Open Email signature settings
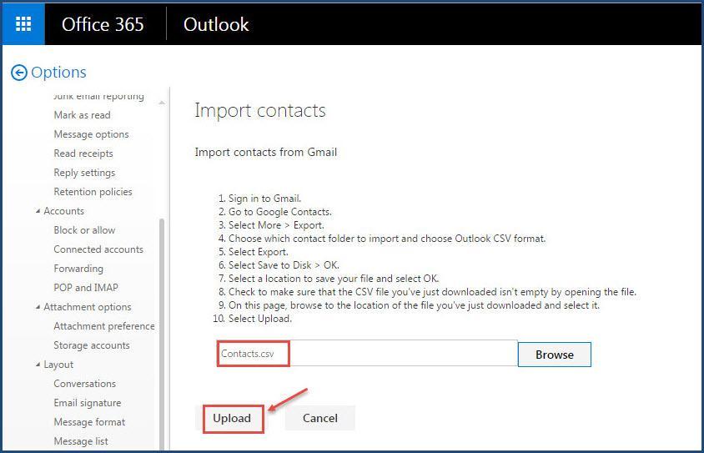The height and width of the screenshot is (453, 704). click(x=88, y=403)
